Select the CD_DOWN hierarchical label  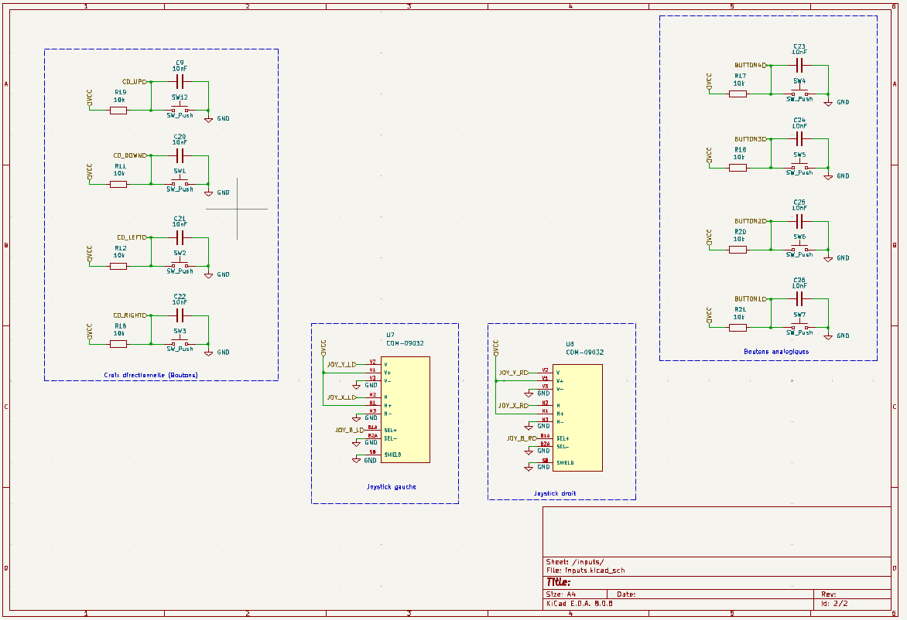click(130, 155)
